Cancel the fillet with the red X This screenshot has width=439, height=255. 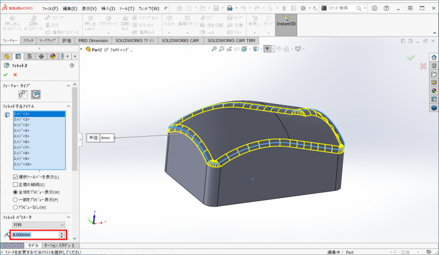15,75
